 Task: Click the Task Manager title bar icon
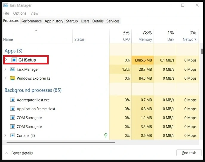pyautogui.click(x=6, y=5)
